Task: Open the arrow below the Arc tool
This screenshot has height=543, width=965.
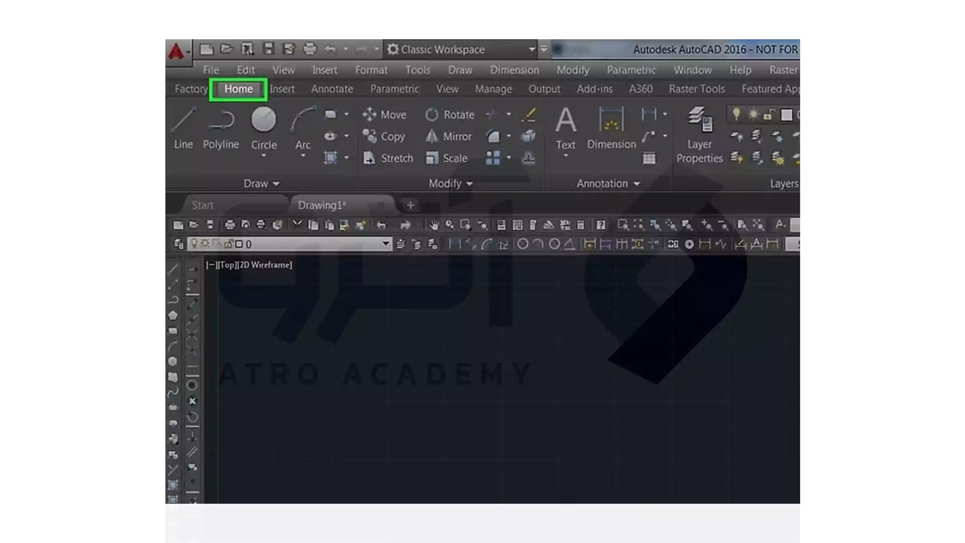Action: pyautogui.click(x=303, y=156)
